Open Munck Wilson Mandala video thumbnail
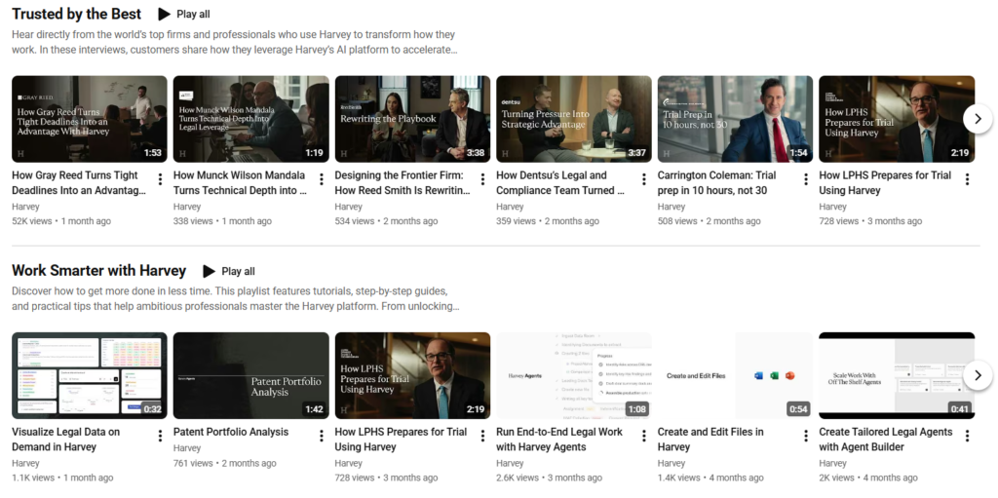This screenshot has width=998, height=498. click(250, 119)
